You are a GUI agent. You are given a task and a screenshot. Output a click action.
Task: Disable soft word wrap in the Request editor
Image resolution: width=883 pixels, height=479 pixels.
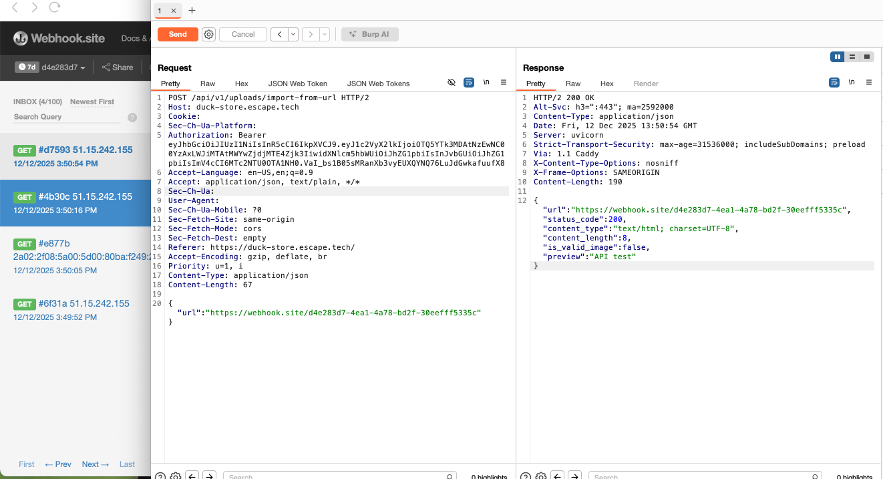[x=469, y=82]
